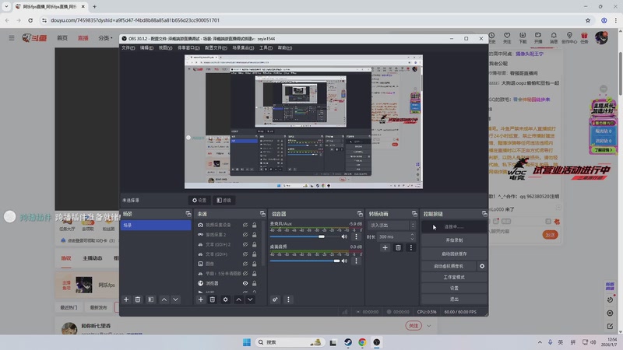Open OBS 场景集合 menu

click(x=243, y=48)
